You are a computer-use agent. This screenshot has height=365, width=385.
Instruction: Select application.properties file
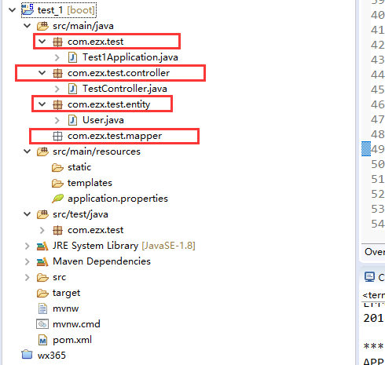tap(118, 199)
